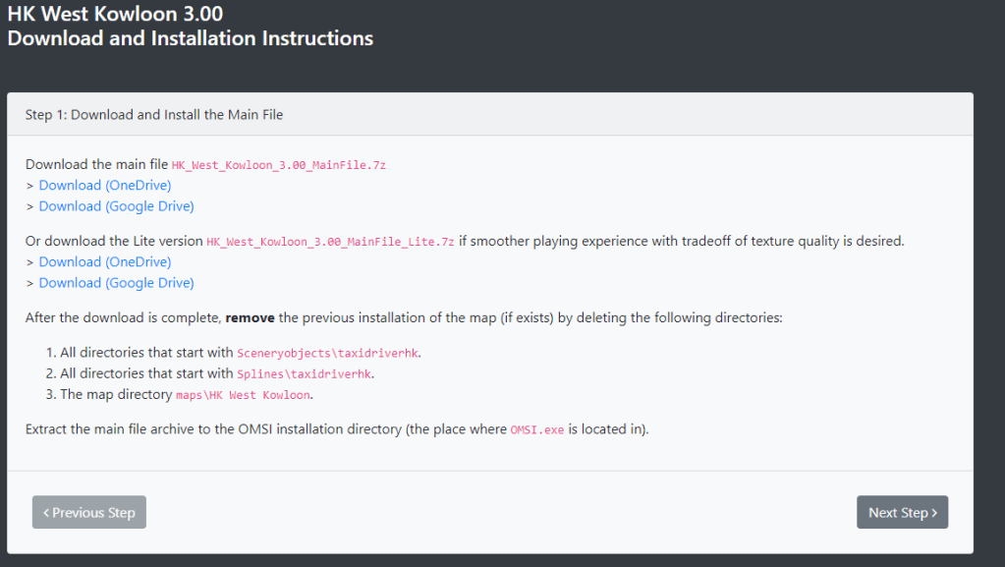Click the OMSI.exe code text

point(537,430)
